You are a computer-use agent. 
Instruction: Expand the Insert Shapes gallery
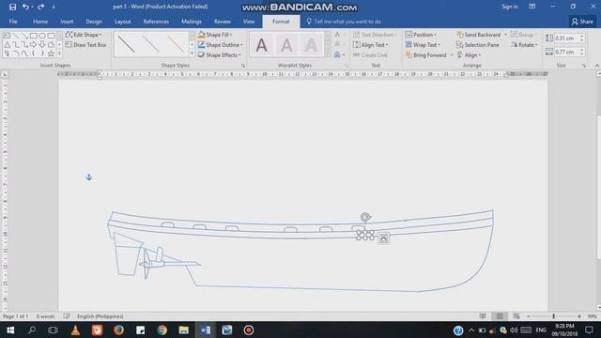(x=59, y=54)
